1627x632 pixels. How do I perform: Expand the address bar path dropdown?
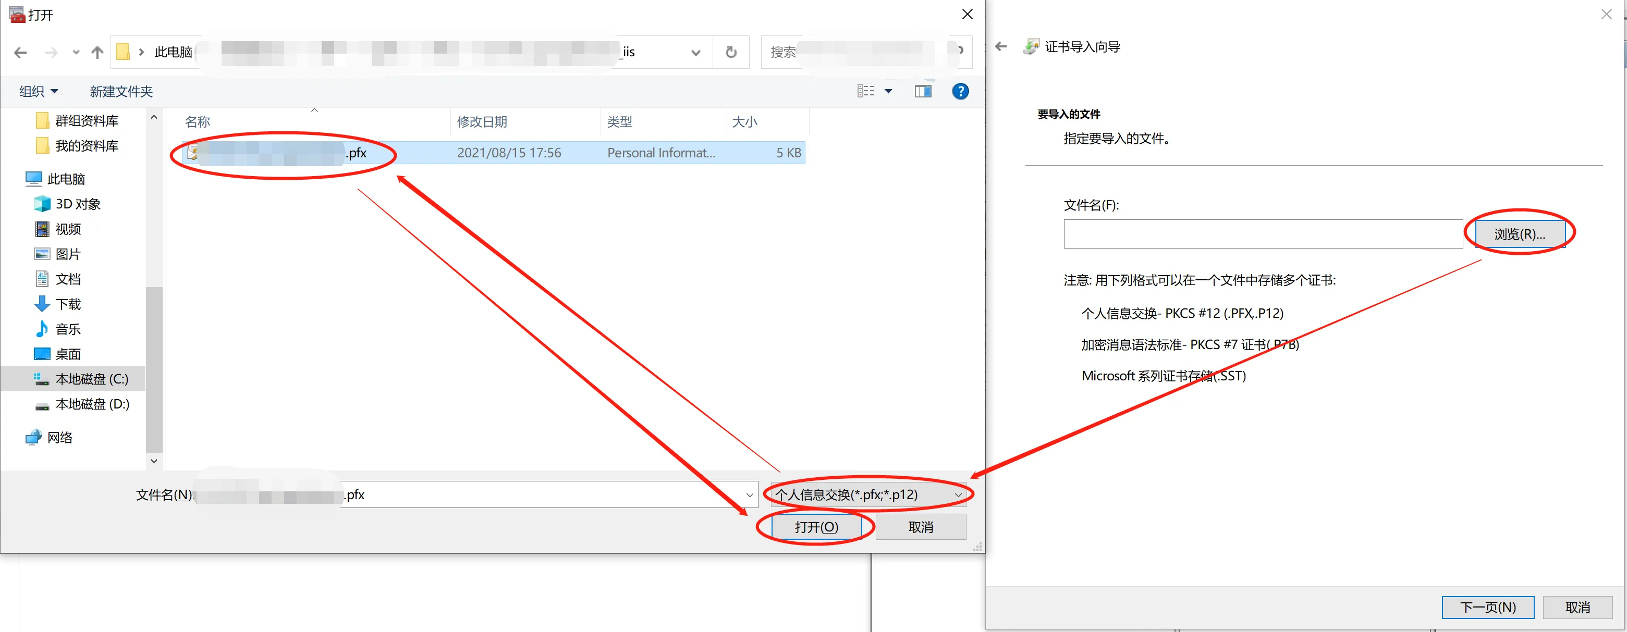695,53
